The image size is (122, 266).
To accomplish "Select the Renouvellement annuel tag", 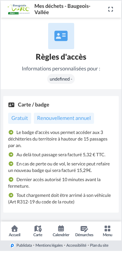I will pos(64,118).
